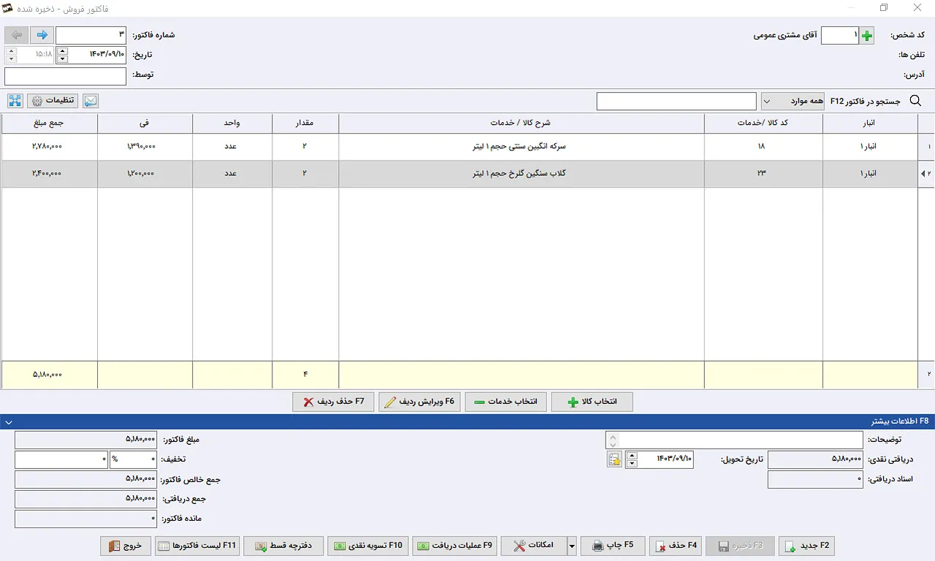Image resolution: width=935 pixels, height=561 pixels.
Task: Click the magnifier search icon
Action: (x=915, y=102)
